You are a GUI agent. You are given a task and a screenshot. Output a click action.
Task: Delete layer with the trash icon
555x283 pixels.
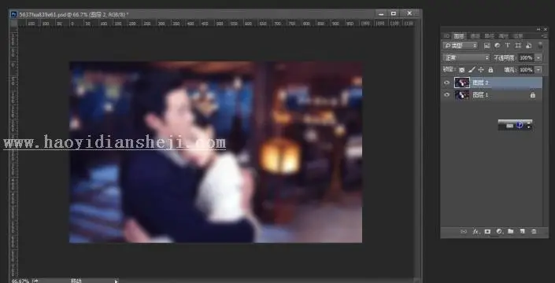click(534, 231)
